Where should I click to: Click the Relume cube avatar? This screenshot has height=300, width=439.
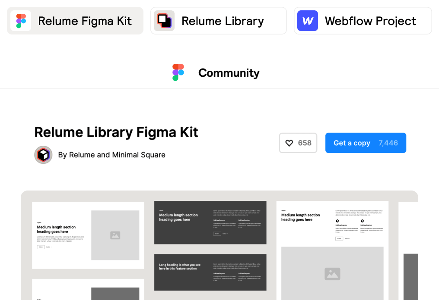tap(43, 155)
